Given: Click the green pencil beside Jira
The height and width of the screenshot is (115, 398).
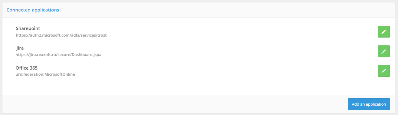Looking at the screenshot, I should (x=383, y=51).
